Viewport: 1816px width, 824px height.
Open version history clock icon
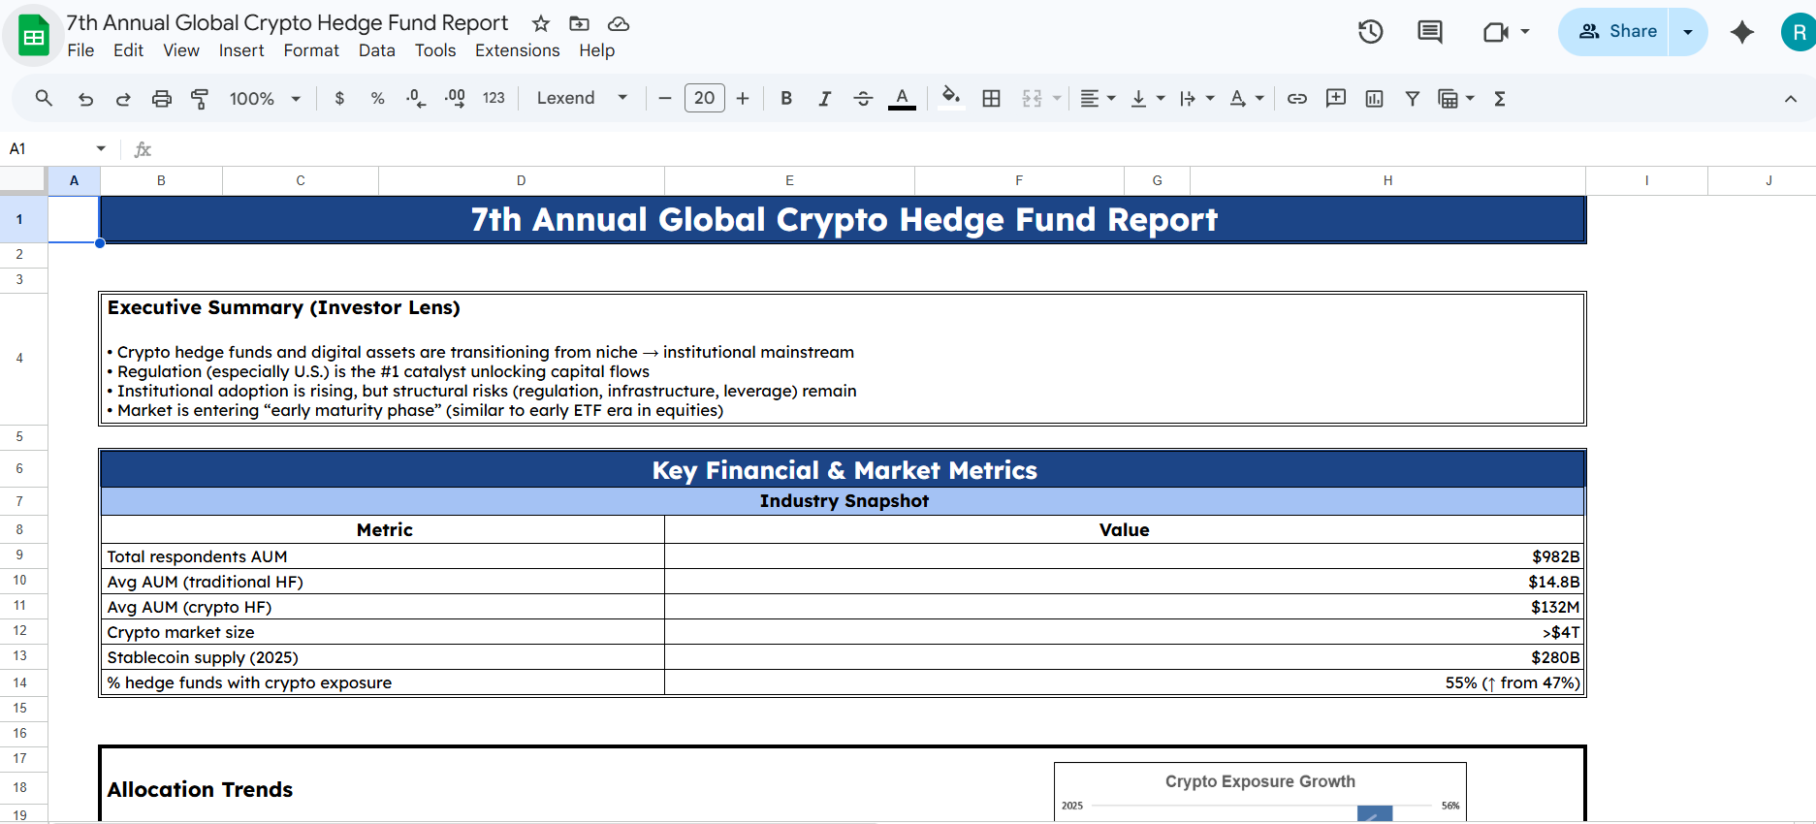pyautogui.click(x=1370, y=32)
